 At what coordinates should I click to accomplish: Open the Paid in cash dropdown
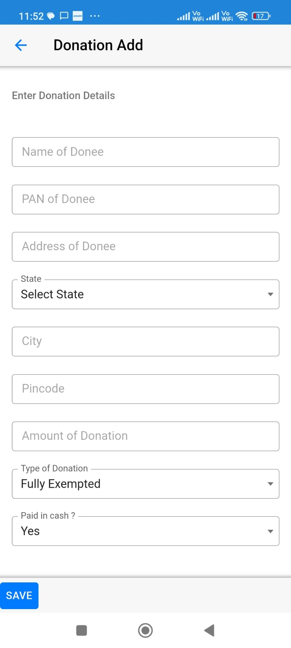(145, 531)
